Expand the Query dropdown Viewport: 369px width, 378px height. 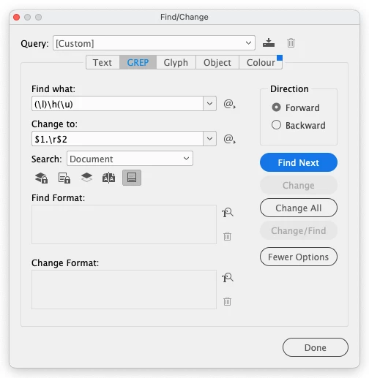248,43
